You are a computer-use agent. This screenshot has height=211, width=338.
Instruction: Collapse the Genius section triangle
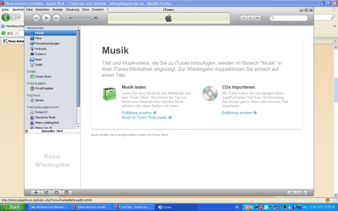coord(28,95)
